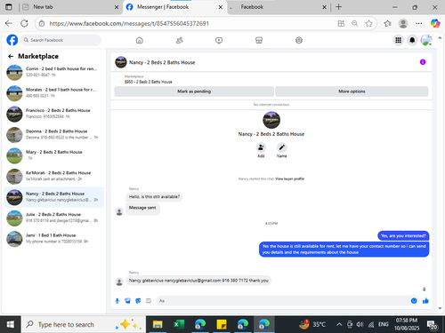Image resolution: width=445 pixels, height=333 pixels.
Task: Open the Facebook Home icon
Action: (x=140, y=40)
